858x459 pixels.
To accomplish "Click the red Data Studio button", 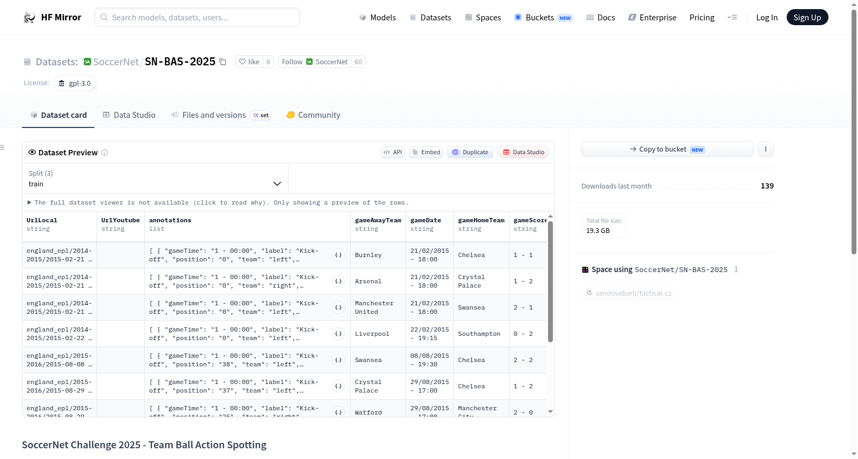I will point(523,152).
